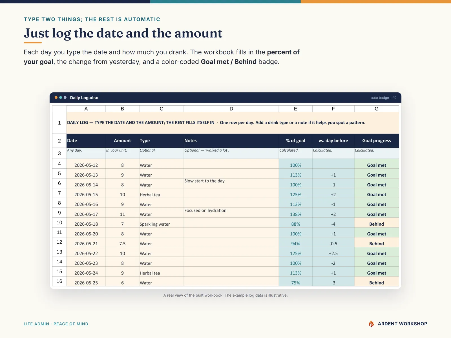
Task: Select row 16 header
Action: (x=59, y=281)
